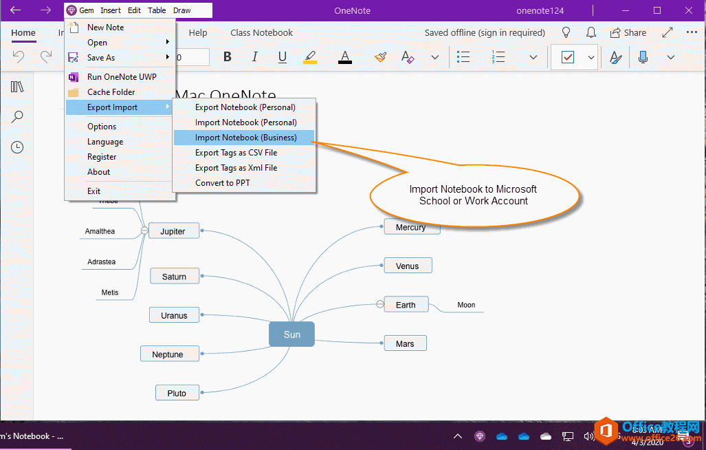The image size is (706, 450).
Task: Click the Share button
Action: coord(628,32)
